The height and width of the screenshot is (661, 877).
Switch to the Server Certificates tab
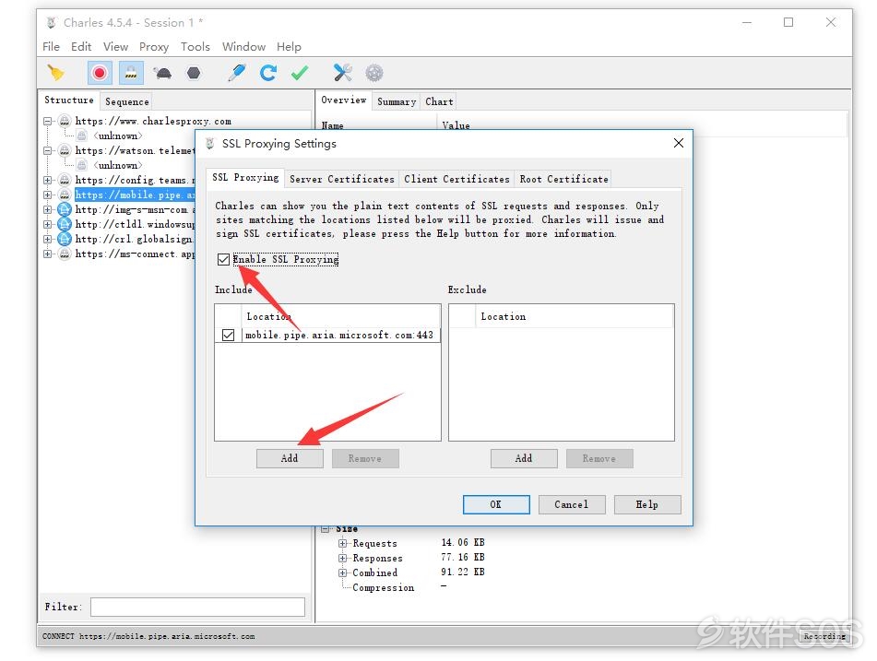tap(342, 179)
